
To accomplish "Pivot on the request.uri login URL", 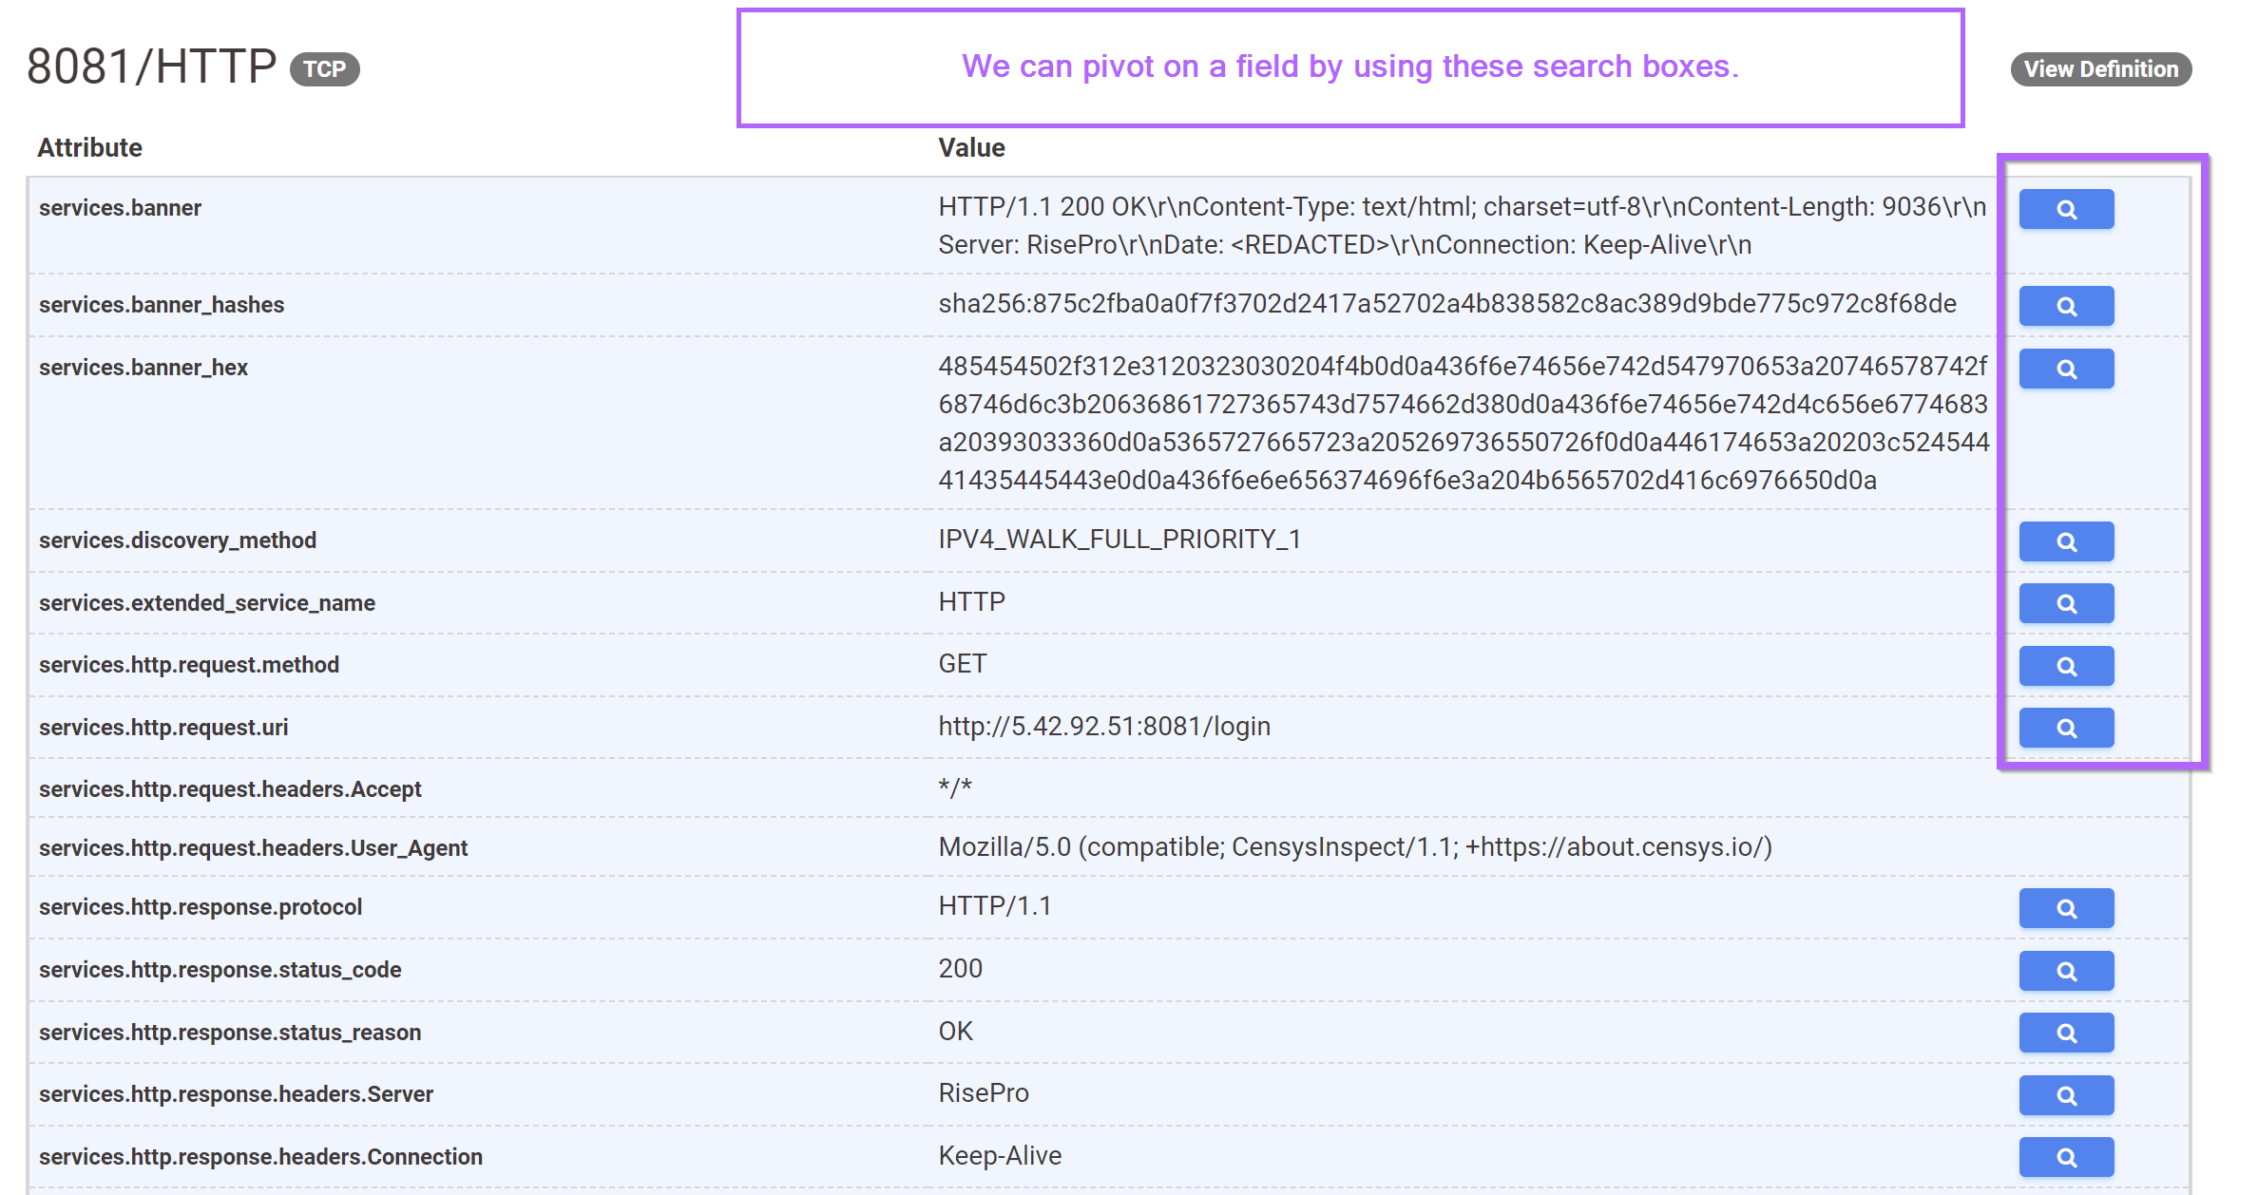I will pos(2065,728).
